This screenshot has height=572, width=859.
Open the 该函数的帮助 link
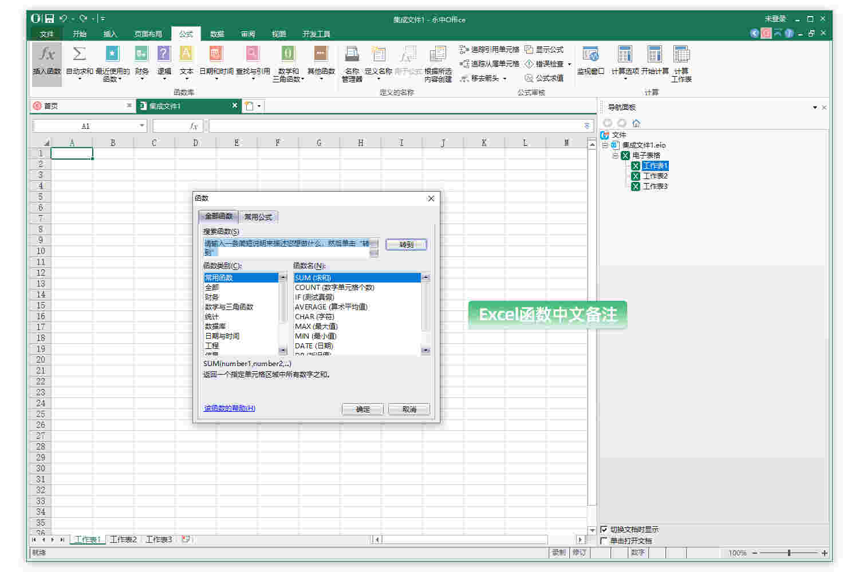[228, 408]
